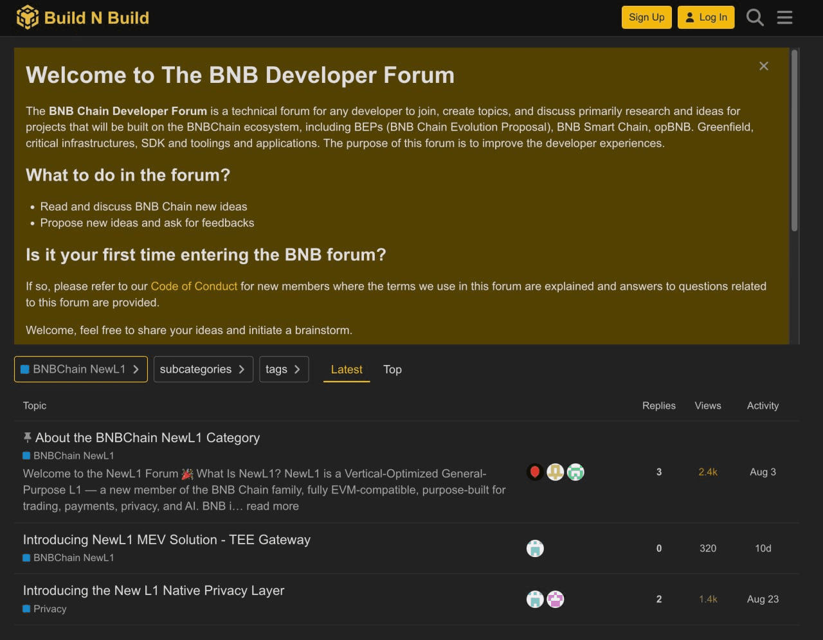Open green avatar in About topic posters

576,472
